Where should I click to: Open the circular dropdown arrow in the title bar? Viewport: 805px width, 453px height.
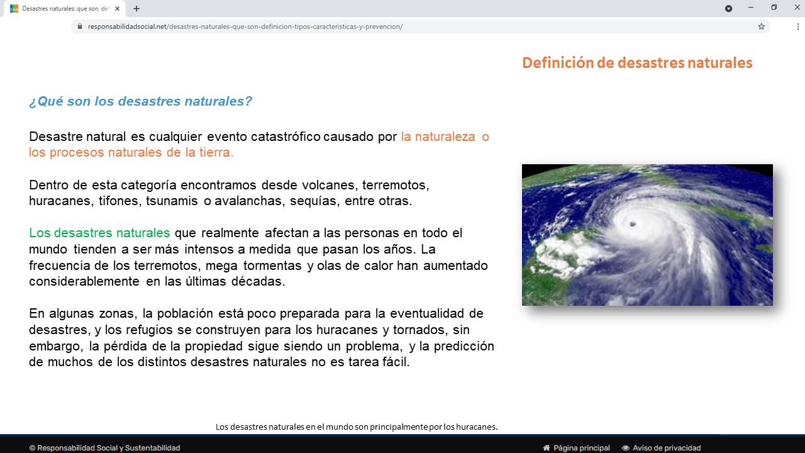point(728,9)
